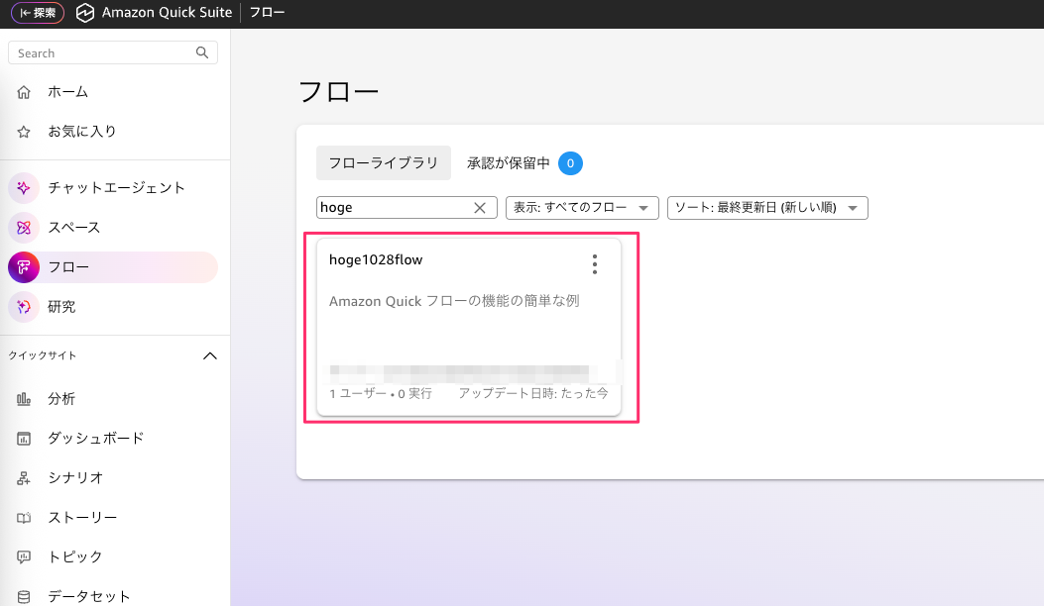Open the ソート: 最終更新日 dropdown
1044x606 pixels.
coord(767,208)
